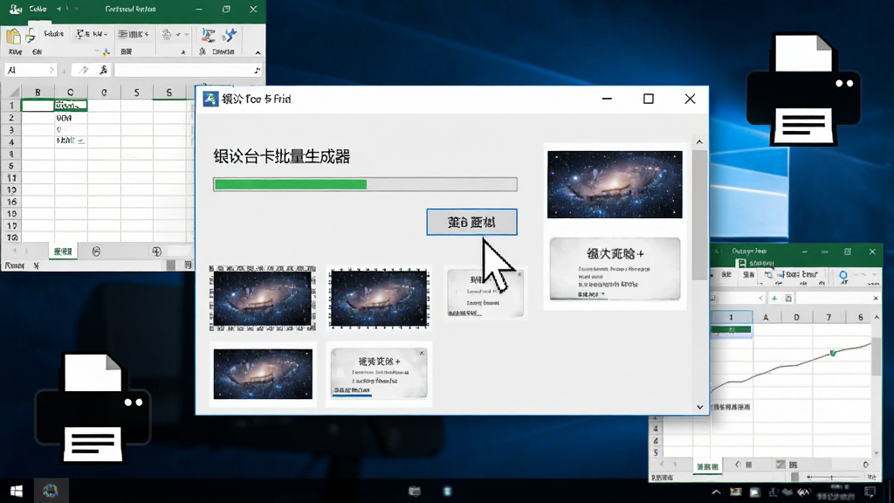Screen dimensions: 894x503
Task: Collapse the ribbon with chevron in left Excel
Action: click(258, 52)
